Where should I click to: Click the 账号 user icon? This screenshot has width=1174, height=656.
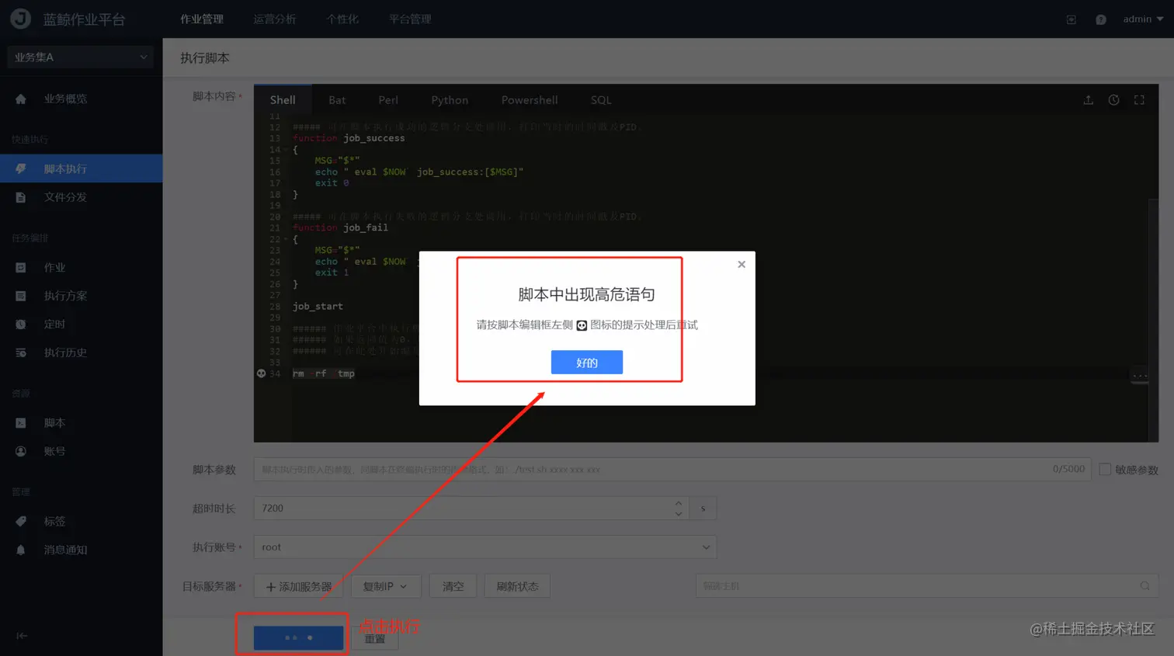coord(21,451)
